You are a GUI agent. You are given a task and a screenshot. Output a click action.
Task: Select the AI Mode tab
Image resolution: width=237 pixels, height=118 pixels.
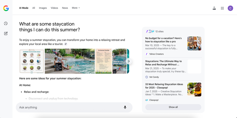coord(24,8)
